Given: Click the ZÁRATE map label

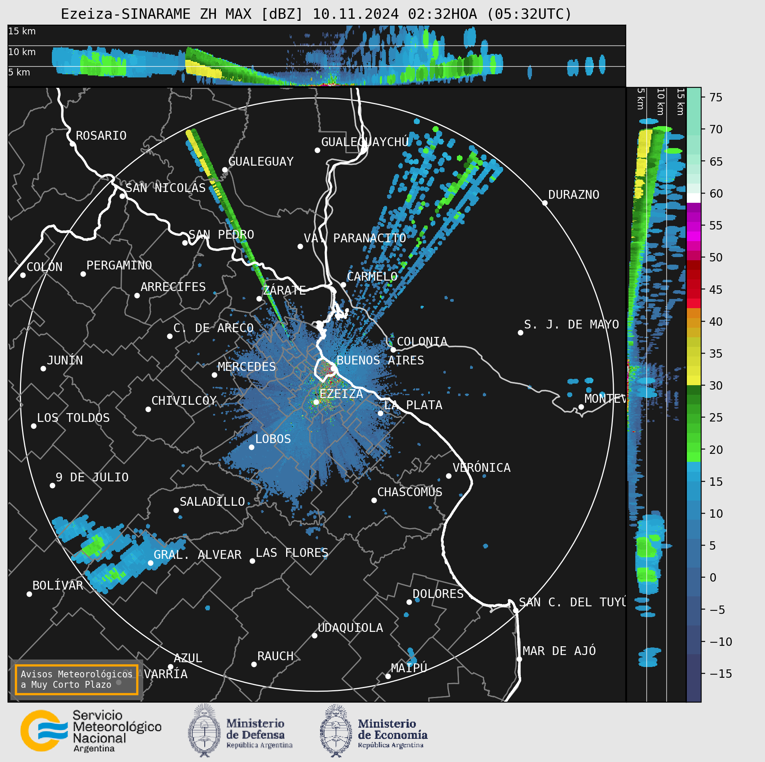Looking at the screenshot, I should click(285, 290).
